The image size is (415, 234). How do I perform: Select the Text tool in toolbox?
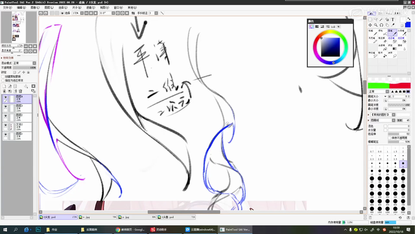pos(392,19)
